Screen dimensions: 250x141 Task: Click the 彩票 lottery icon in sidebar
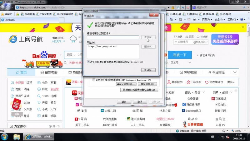coord(39,89)
